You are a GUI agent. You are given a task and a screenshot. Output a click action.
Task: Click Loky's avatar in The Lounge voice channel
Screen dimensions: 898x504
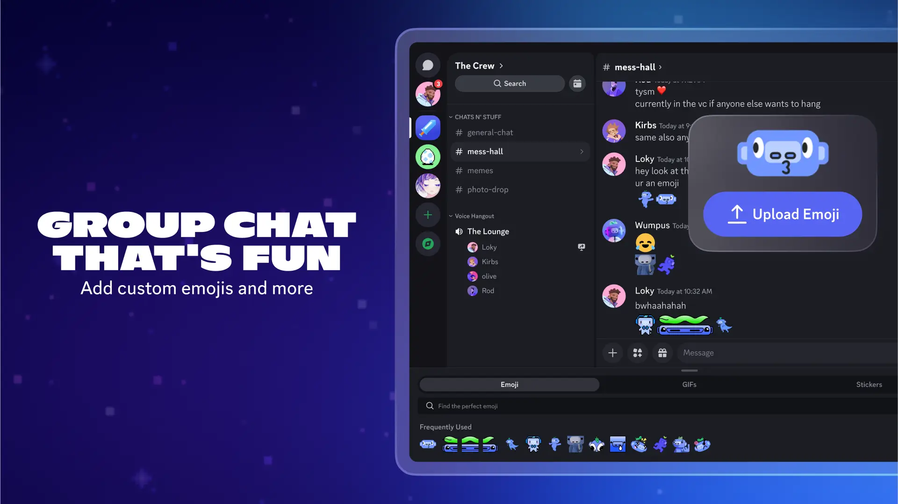(473, 246)
